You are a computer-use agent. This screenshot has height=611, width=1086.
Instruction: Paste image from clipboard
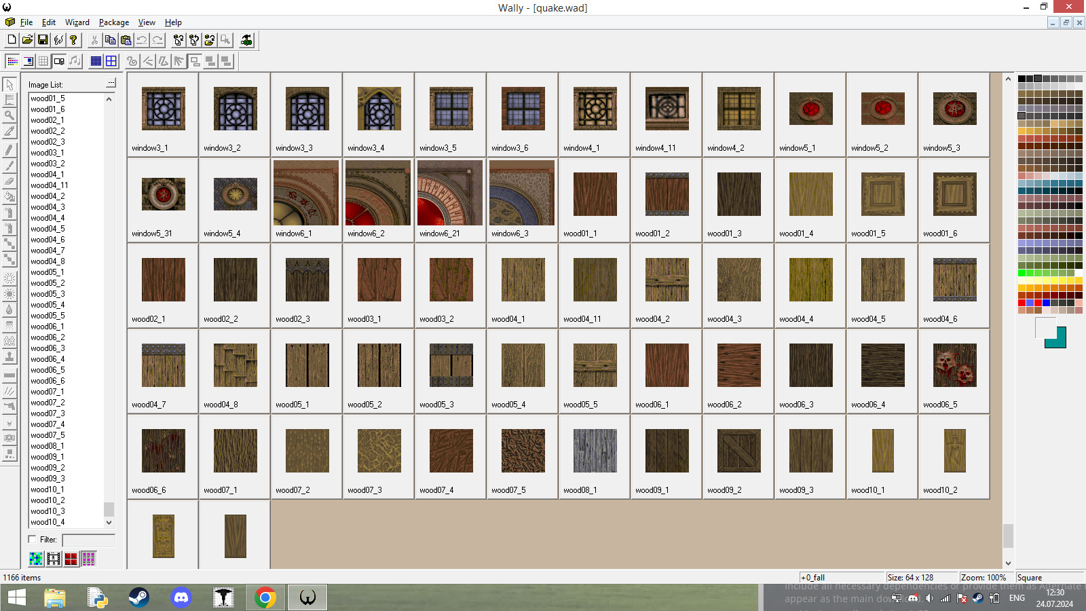(x=126, y=39)
